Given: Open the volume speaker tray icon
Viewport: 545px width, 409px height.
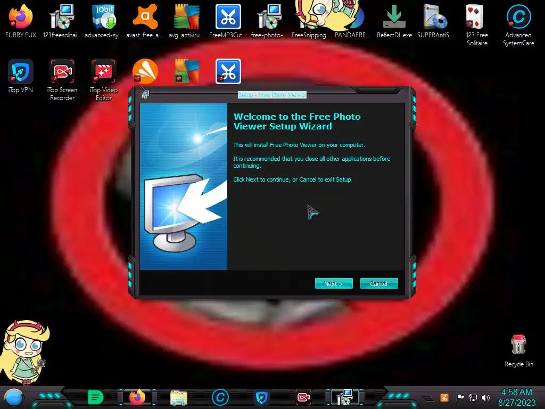Looking at the screenshot, I should 486,397.
